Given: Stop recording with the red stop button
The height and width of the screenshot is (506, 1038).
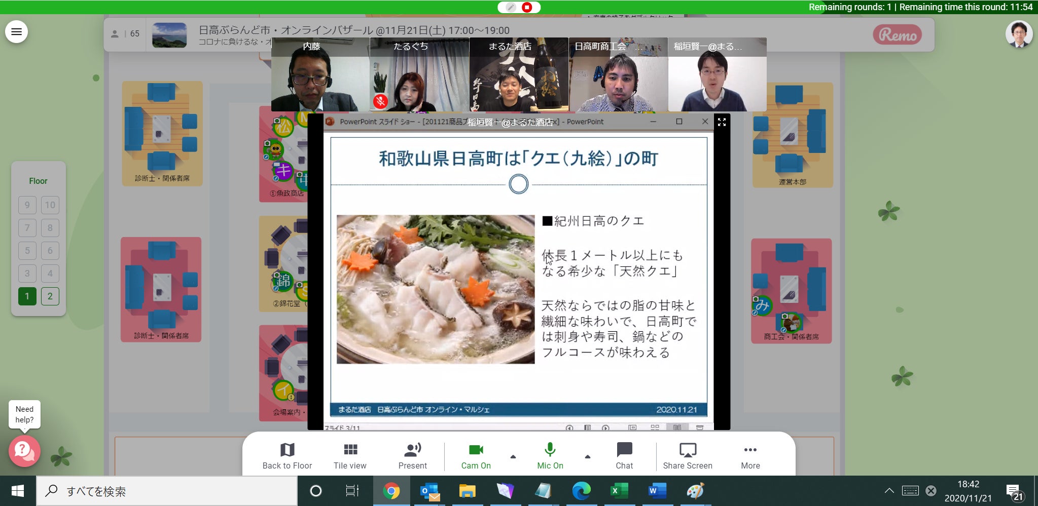Looking at the screenshot, I should pos(527,7).
